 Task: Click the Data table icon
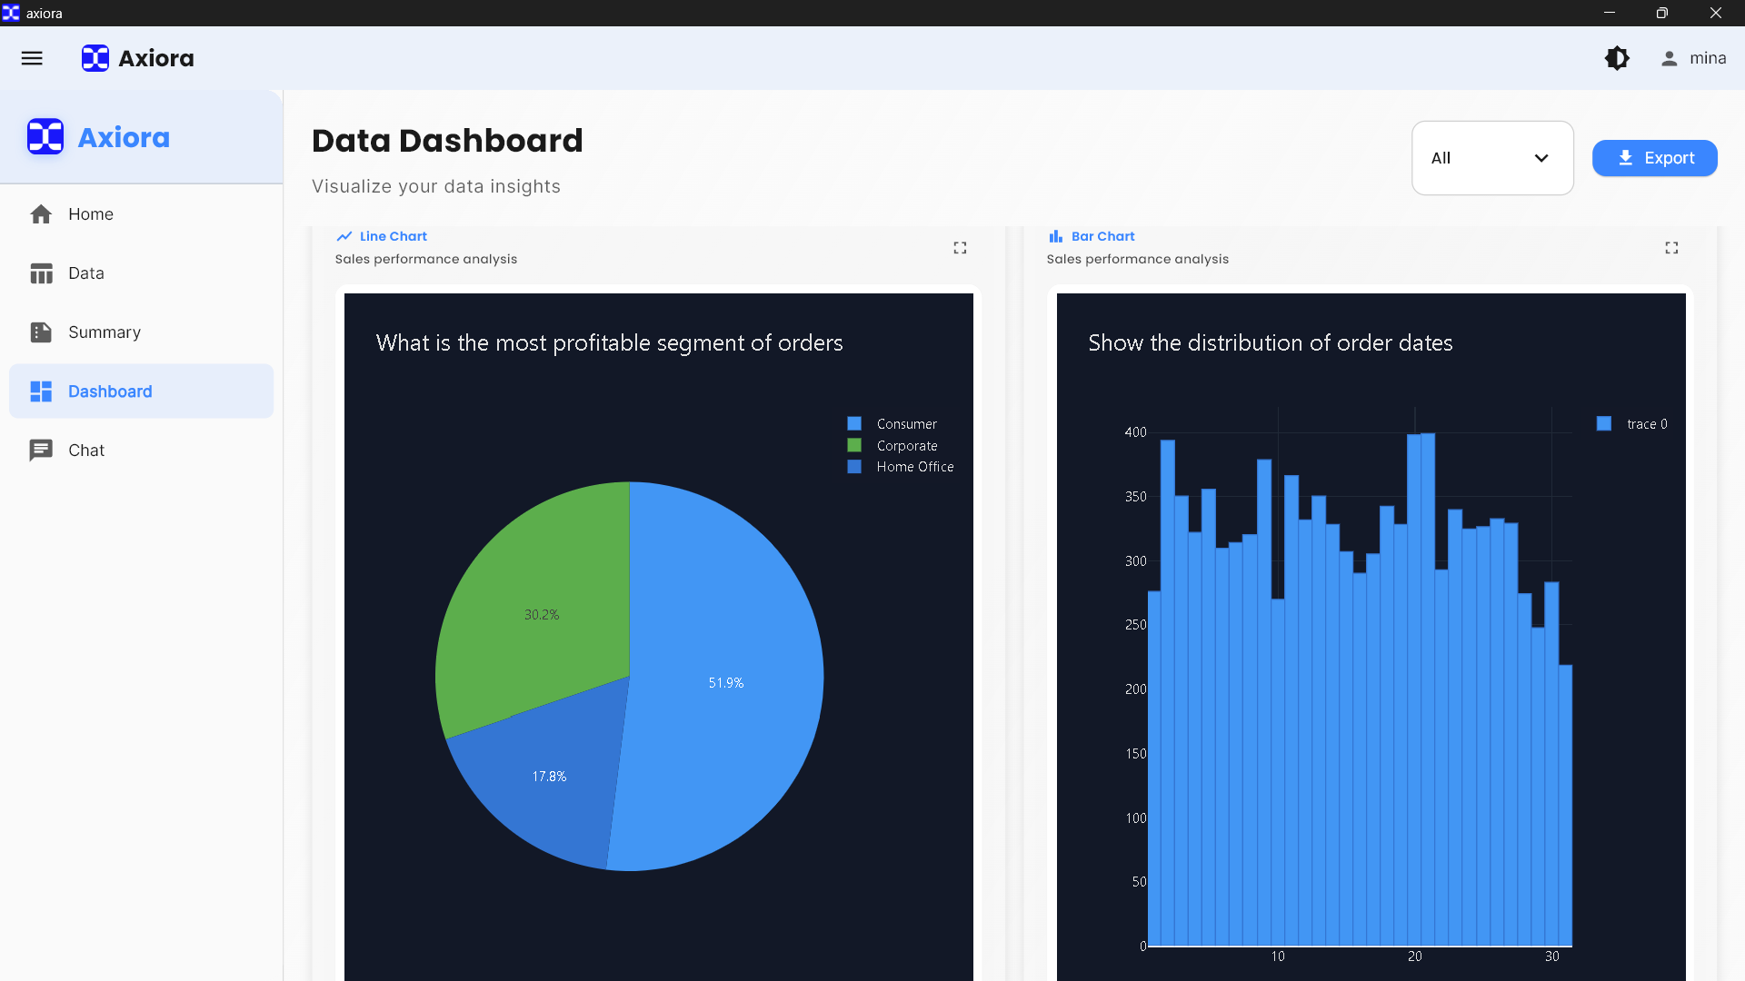coord(41,273)
